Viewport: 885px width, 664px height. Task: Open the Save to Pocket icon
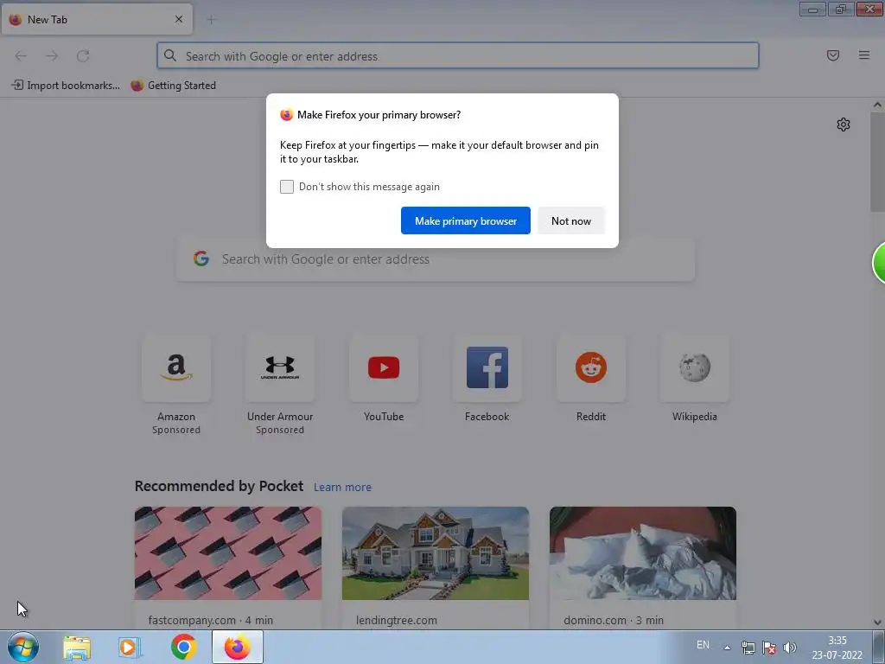833,55
